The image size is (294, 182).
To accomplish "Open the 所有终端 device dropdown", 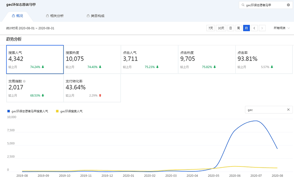I will click(282, 28).
